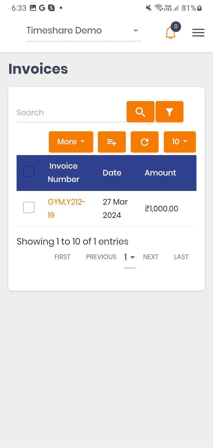Focus the Search input field
Viewport: 213px width, 448px height.
point(71,113)
